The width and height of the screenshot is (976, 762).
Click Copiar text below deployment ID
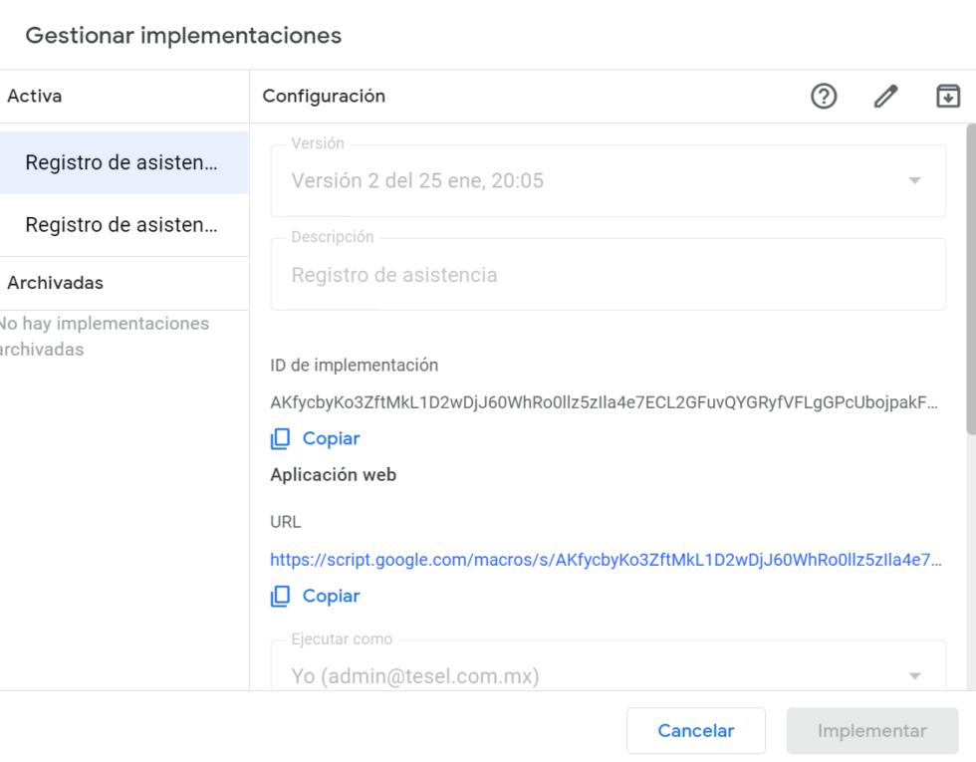coord(331,439)
